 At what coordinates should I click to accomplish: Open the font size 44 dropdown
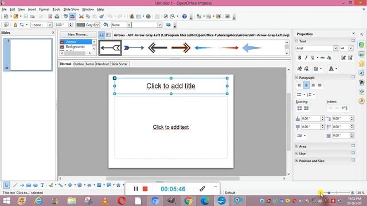pyautogui.click(x=350, y=48)
